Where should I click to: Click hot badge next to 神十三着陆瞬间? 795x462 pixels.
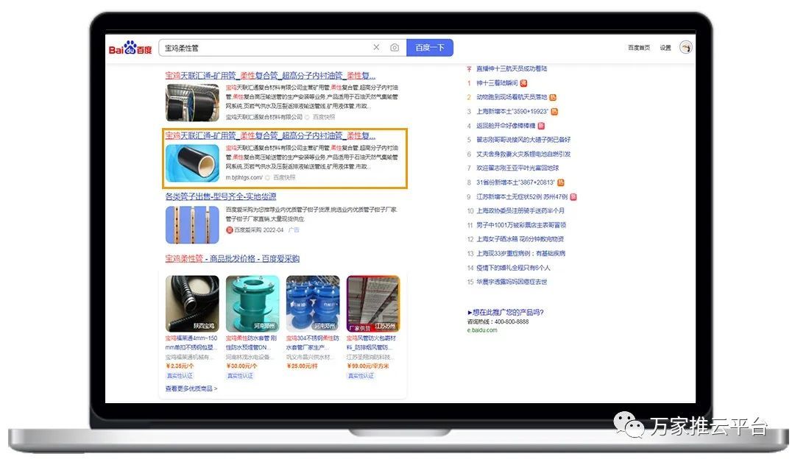[523, 83]
